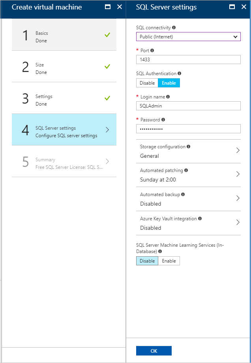Click the 'Sunday at 2:00' patching value

158,180
